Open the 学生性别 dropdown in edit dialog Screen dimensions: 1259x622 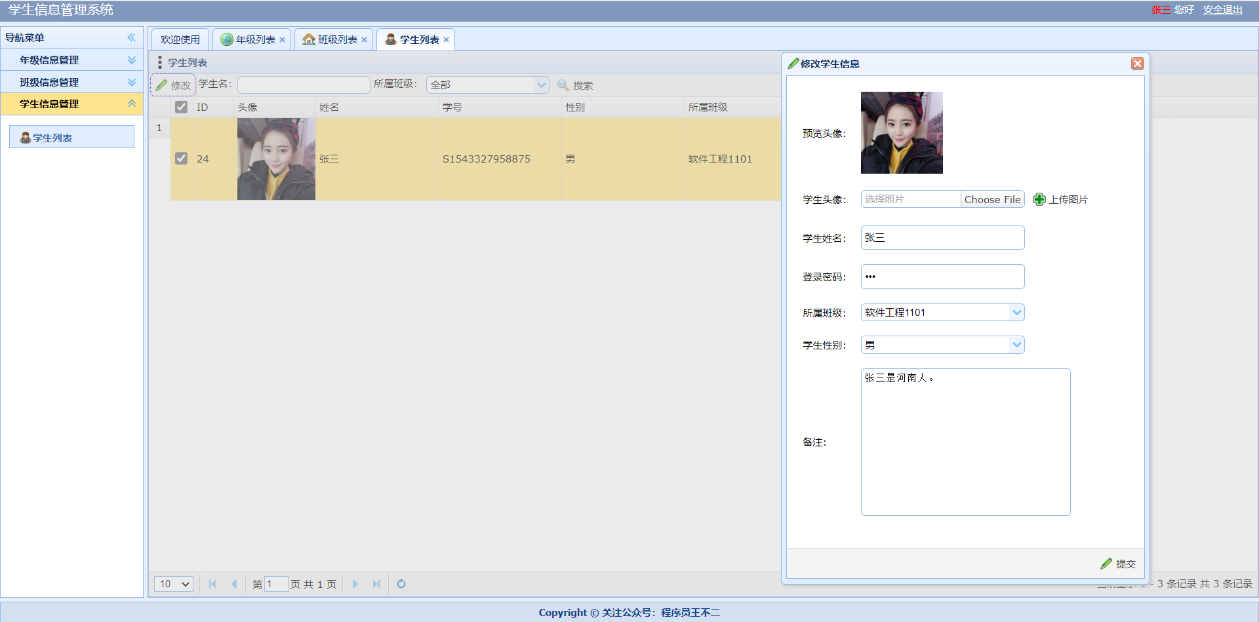point(1017,344)
